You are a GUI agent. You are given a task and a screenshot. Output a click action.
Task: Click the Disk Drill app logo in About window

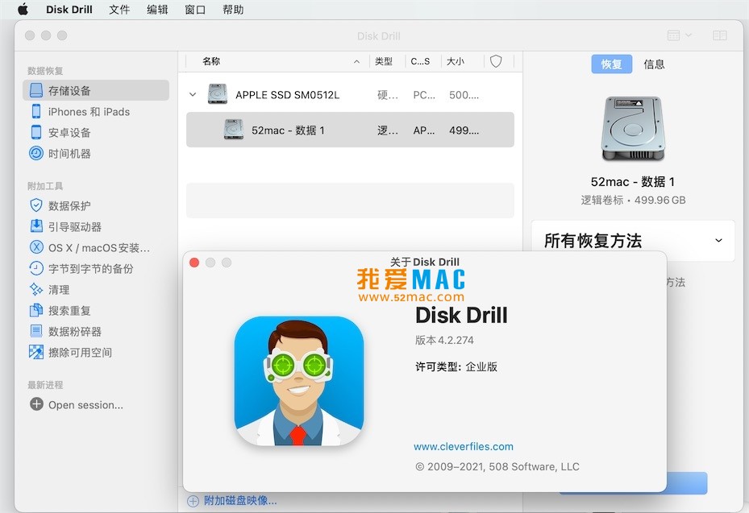point(299,381)
